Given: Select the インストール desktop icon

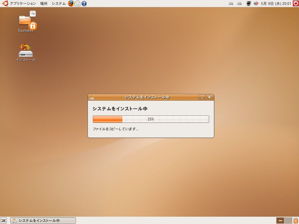Looking at the screenshot, I should pos(26,53).
